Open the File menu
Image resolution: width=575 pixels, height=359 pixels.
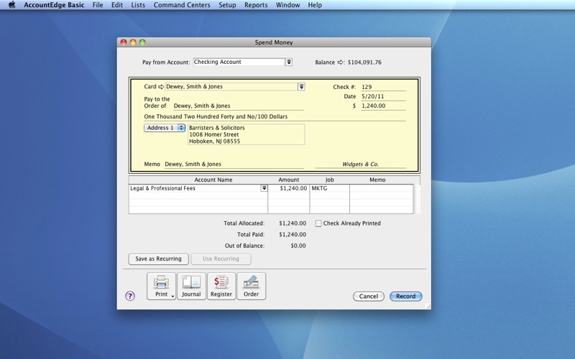pyautogui.click(x=98, y=5)
